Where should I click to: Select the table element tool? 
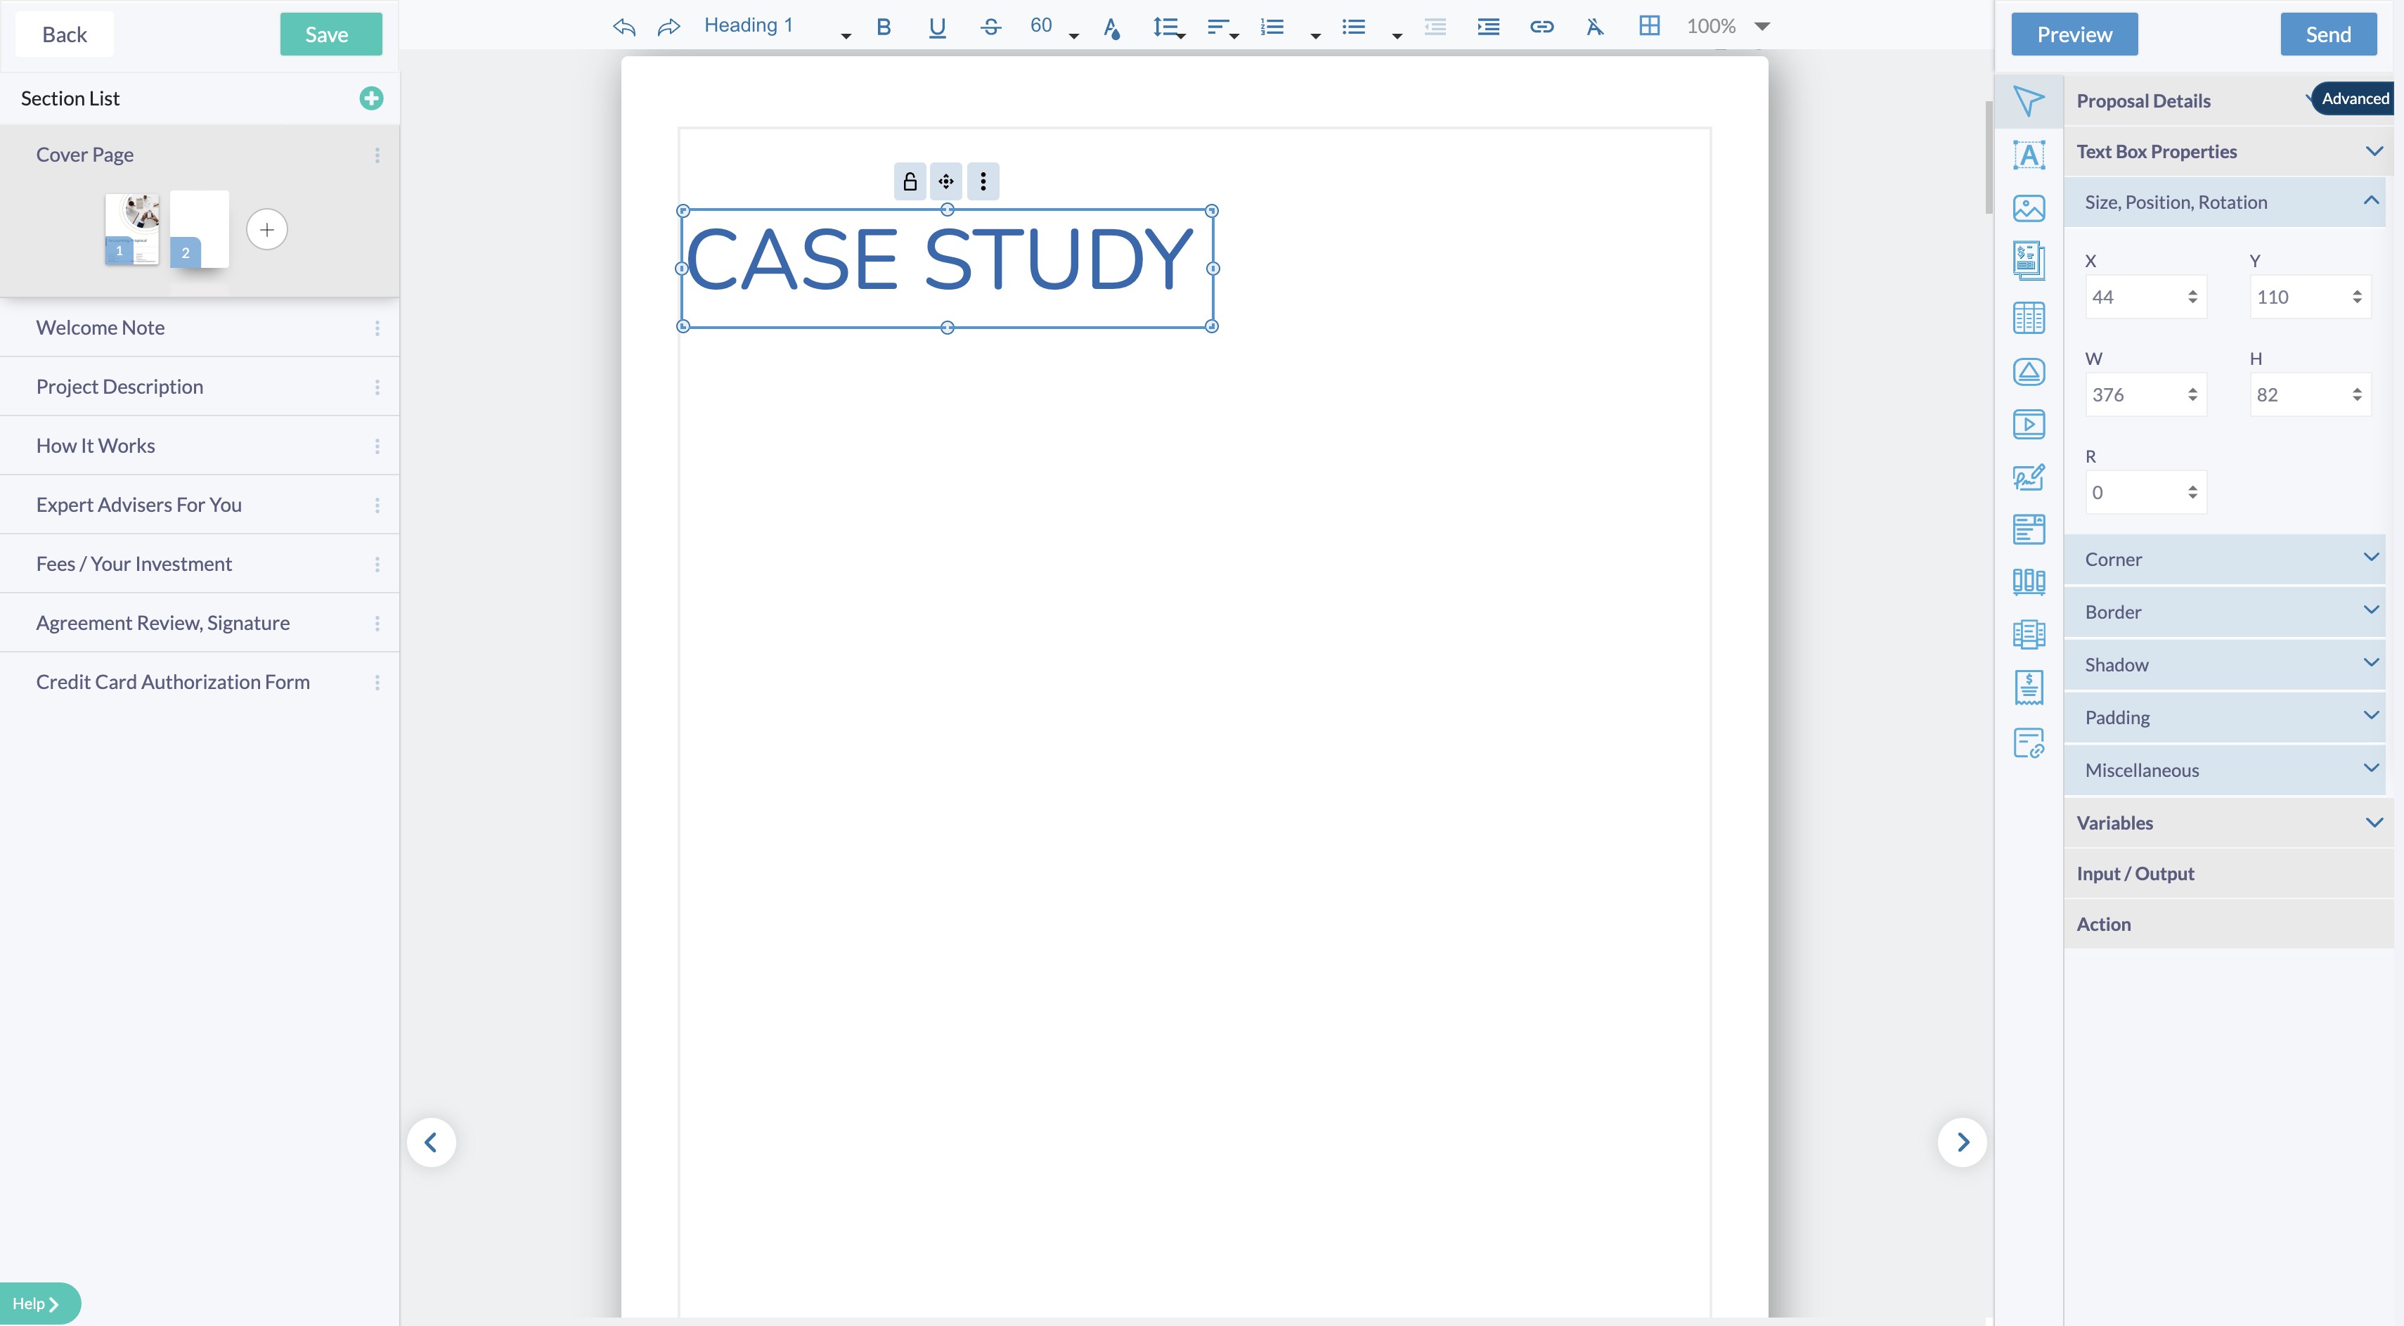pos(2028,318)
